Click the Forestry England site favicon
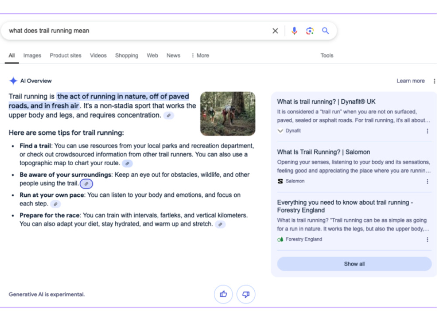The image size is (437, 328). (280, 239)
